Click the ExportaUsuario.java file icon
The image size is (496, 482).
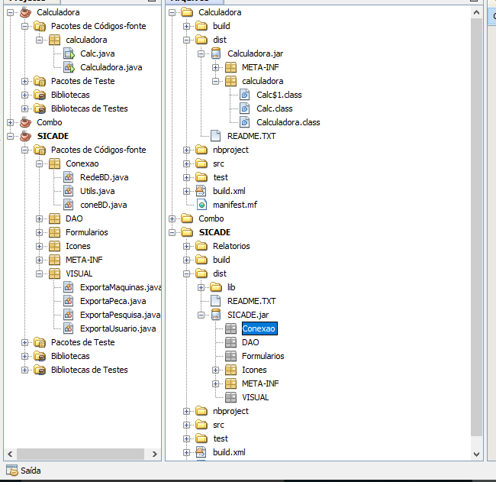(x=69, y=328)
